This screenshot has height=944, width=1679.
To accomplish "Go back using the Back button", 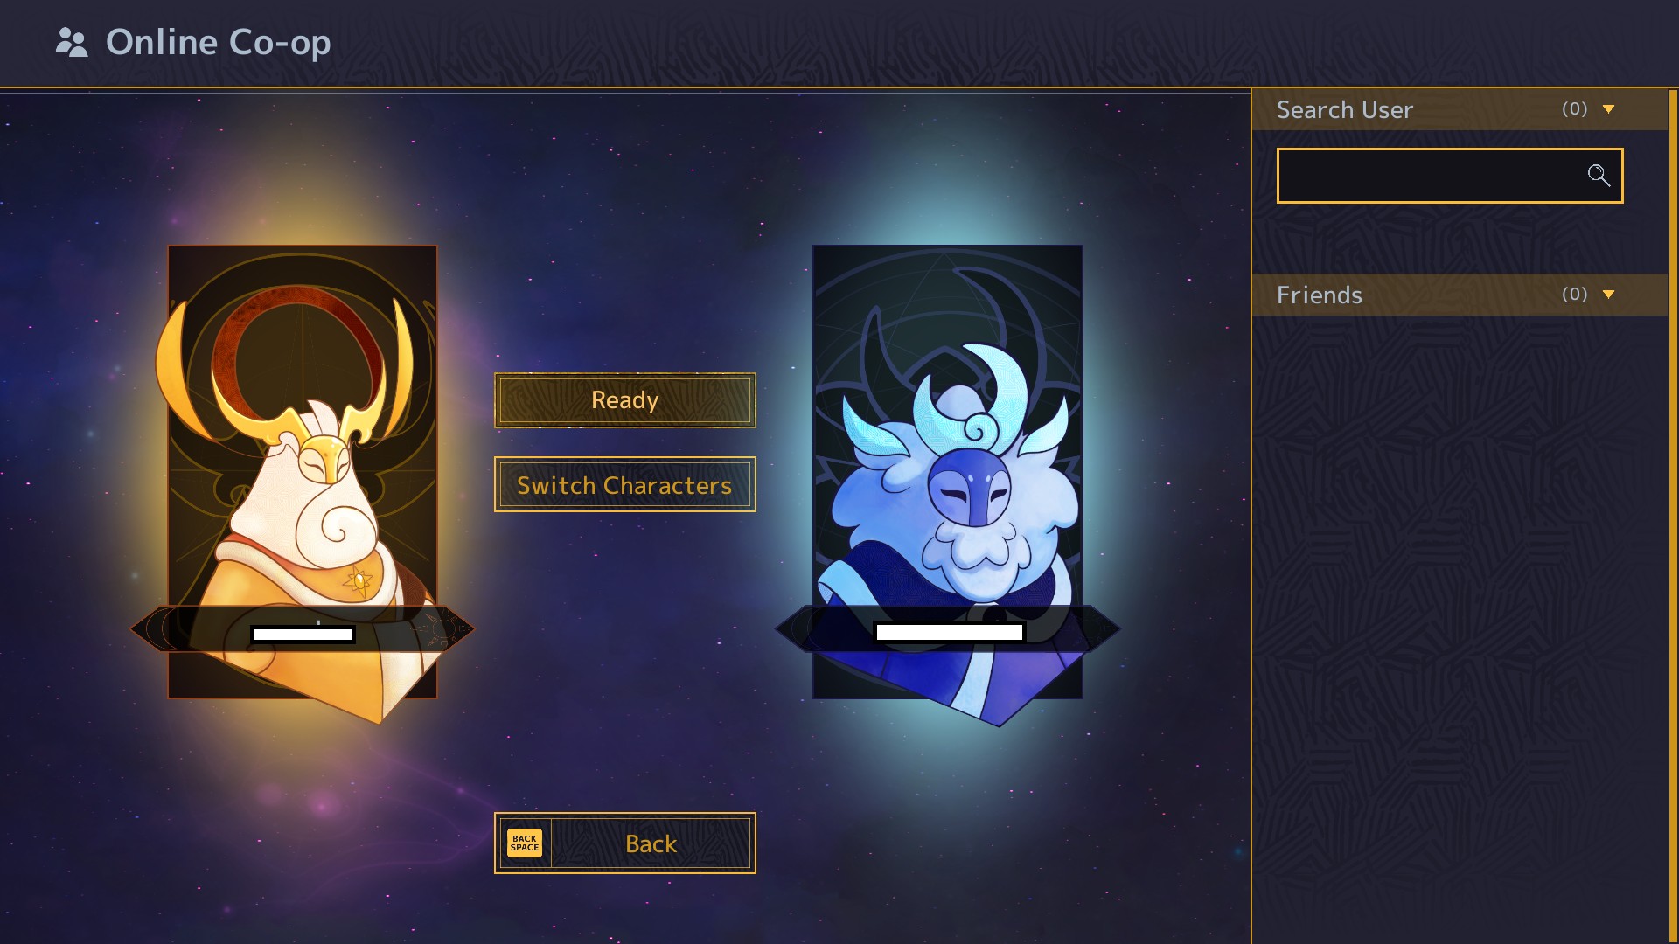I will tap(624, 843).
